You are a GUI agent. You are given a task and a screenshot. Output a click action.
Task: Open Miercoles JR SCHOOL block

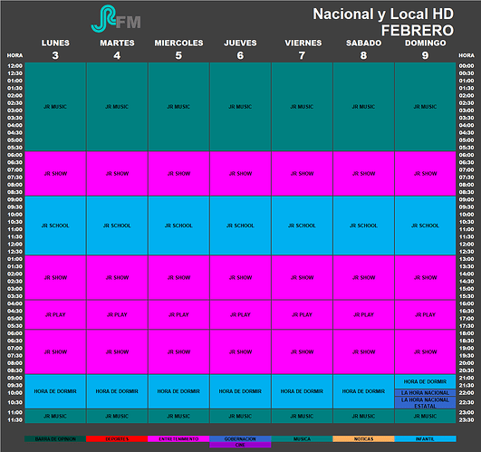point(178,226)
